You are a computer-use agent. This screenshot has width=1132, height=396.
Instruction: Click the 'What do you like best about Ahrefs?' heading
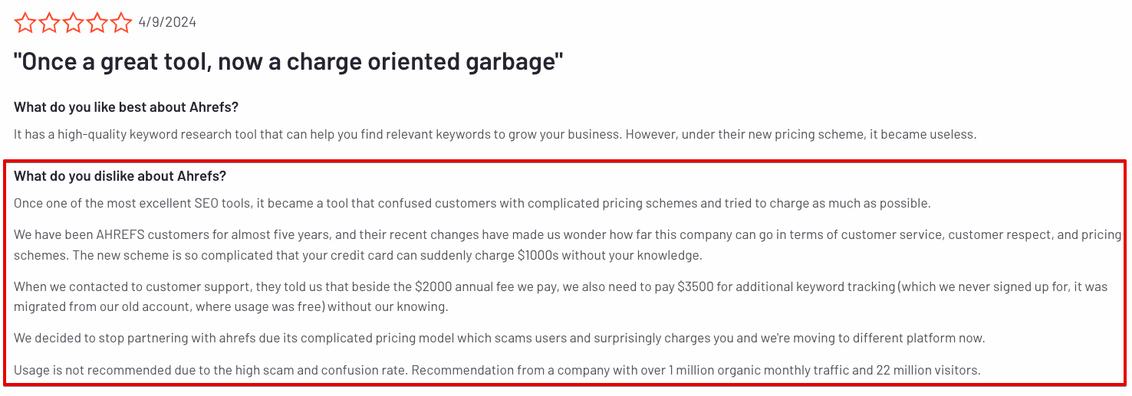pos(126,107)
